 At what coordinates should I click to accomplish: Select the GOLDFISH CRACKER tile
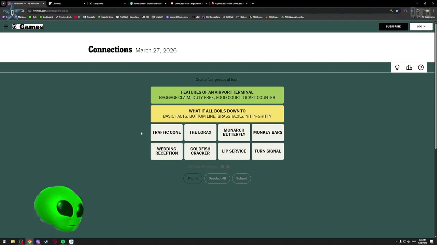coord(200,151)
